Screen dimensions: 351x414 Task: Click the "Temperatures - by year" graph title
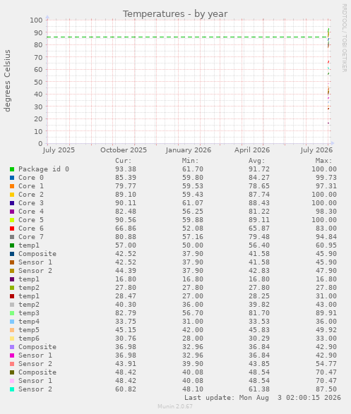pos(175,13)
